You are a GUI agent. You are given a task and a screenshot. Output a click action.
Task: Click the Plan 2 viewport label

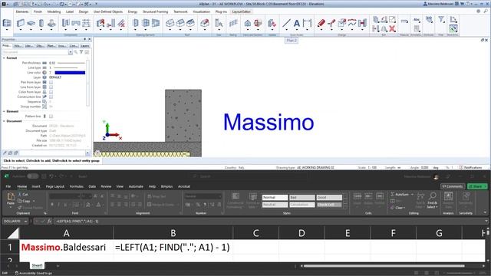point(292,41)
